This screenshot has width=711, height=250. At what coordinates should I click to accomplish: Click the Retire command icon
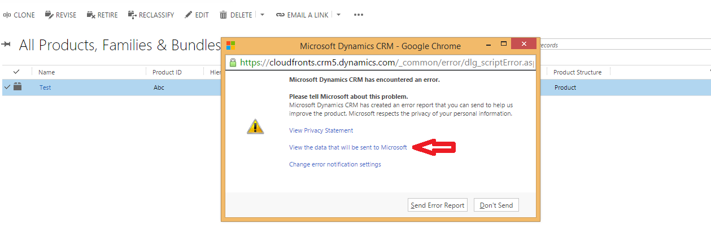tap(91, 15)
